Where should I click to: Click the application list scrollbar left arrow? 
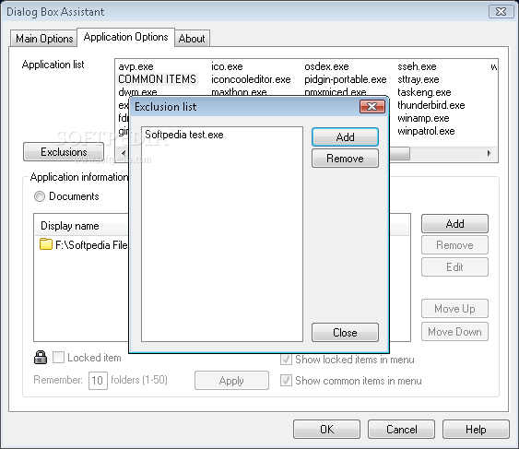click(x=124, y=153)
